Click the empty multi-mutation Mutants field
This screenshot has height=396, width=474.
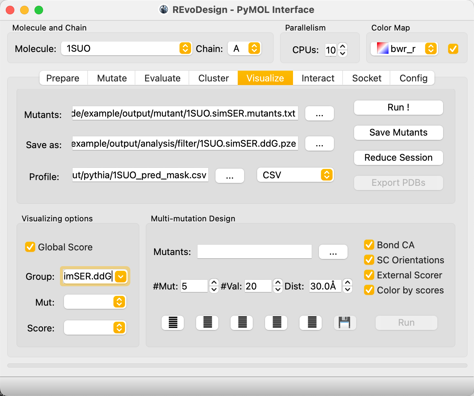[x=255, y=251]
